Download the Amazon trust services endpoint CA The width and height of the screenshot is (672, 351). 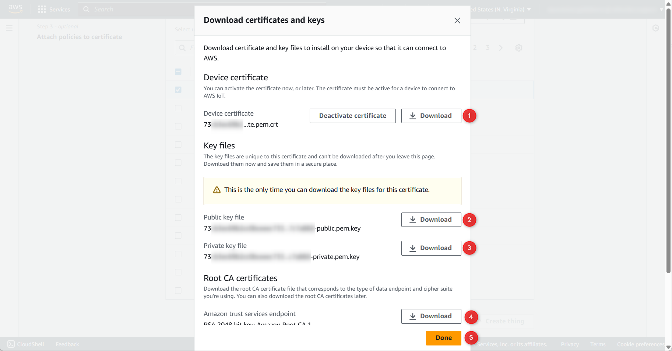(x=431, y=316)
